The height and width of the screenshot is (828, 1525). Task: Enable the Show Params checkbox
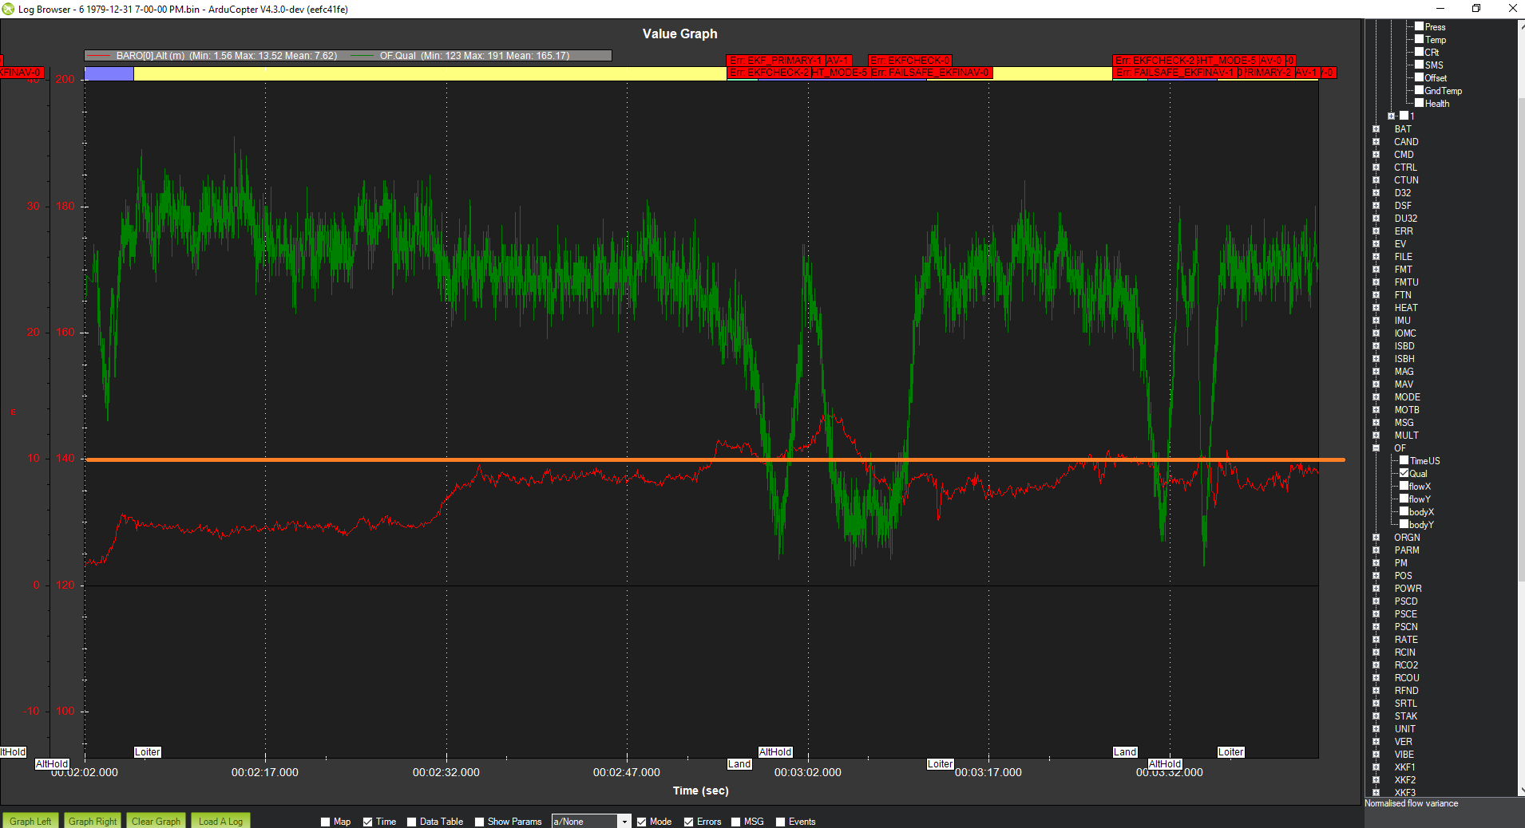(479, 822)
